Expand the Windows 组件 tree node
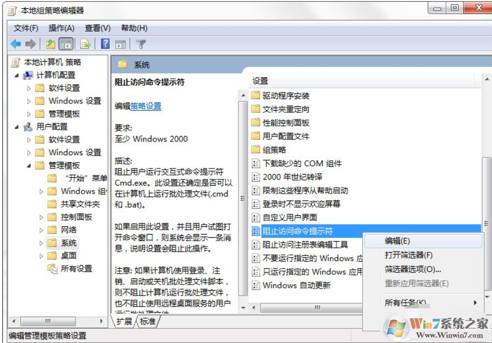Image resolution: width=492 pixels, height=343 pixels. pos(40,191)
